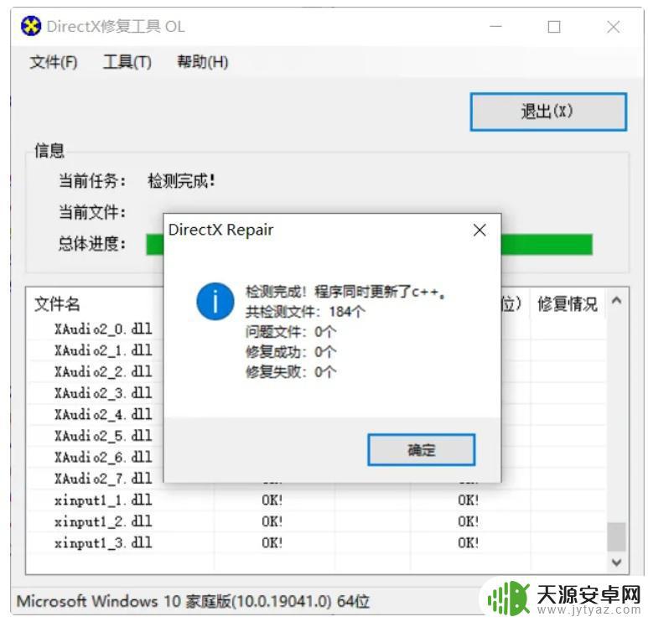Click the file list scroll down arrow
Viewport: 648px width, 622px height.
coord(616,562)
